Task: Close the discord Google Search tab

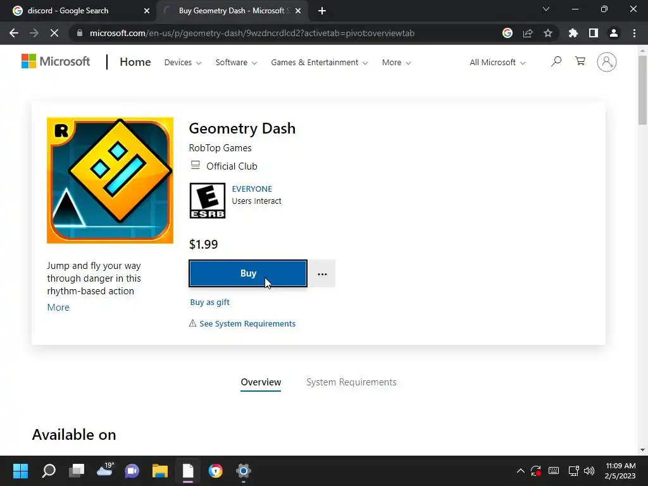Action: [147, 11]
